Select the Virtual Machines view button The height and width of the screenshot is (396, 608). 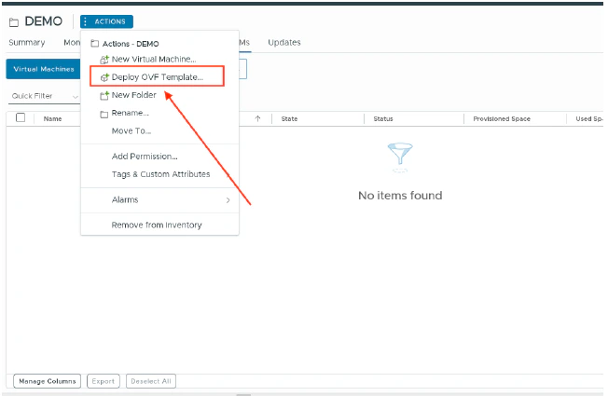click(44, 69)
